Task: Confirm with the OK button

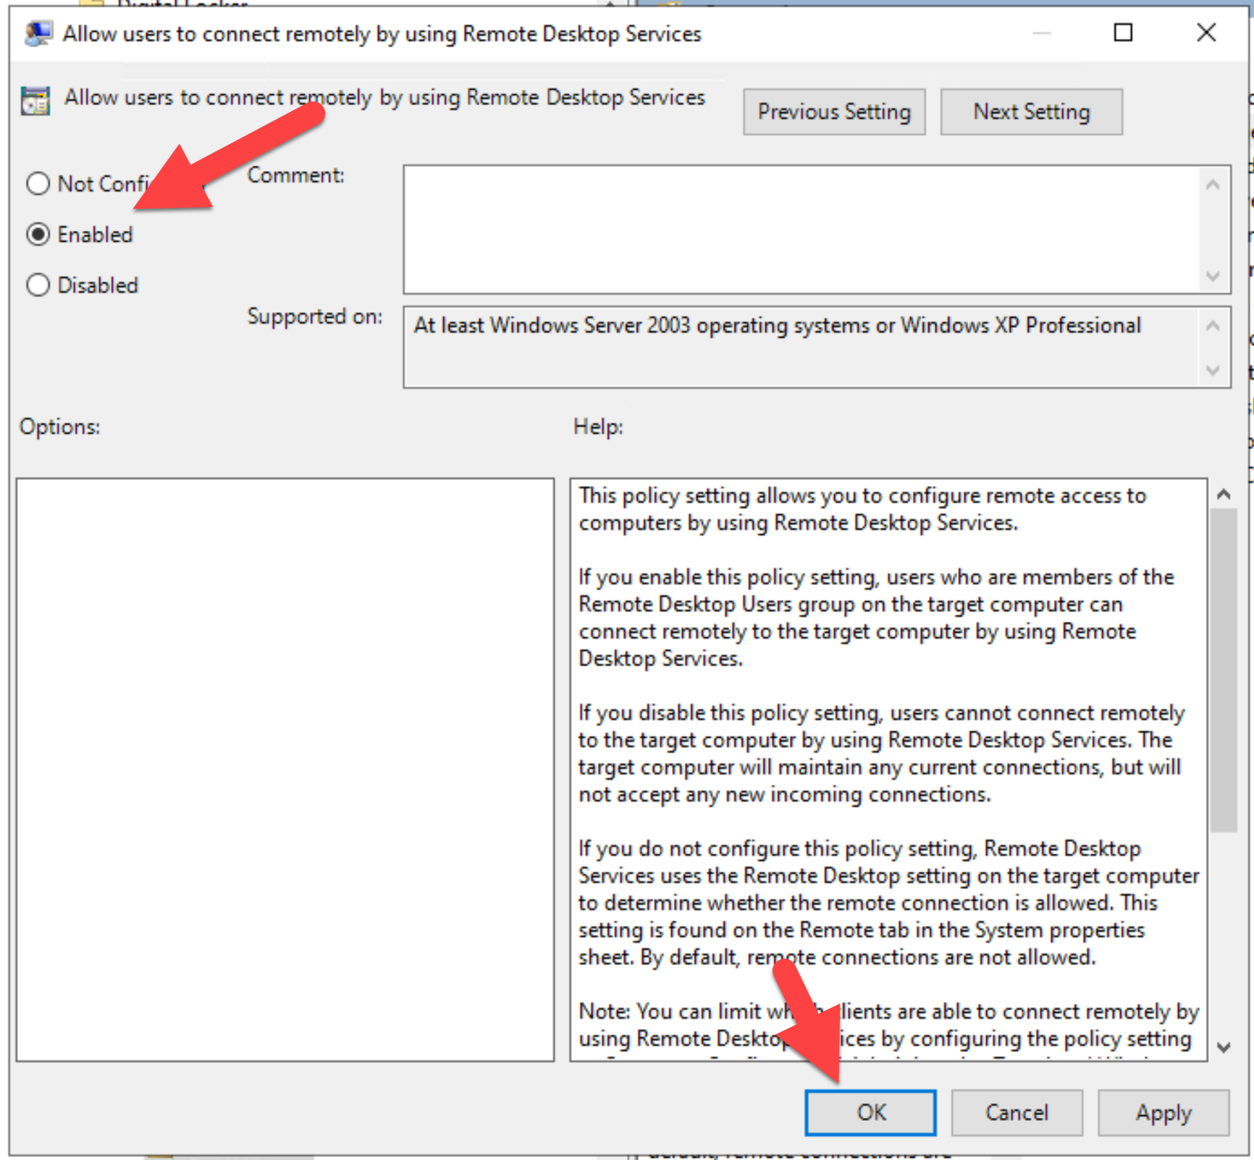Action: click(x=870, y=1112)
